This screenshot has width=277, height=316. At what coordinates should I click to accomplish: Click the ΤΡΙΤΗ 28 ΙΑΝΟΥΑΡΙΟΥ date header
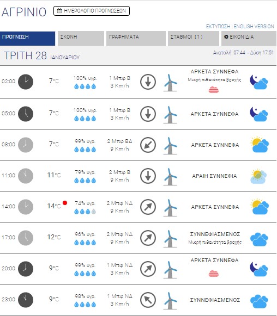tap(41, 55)
